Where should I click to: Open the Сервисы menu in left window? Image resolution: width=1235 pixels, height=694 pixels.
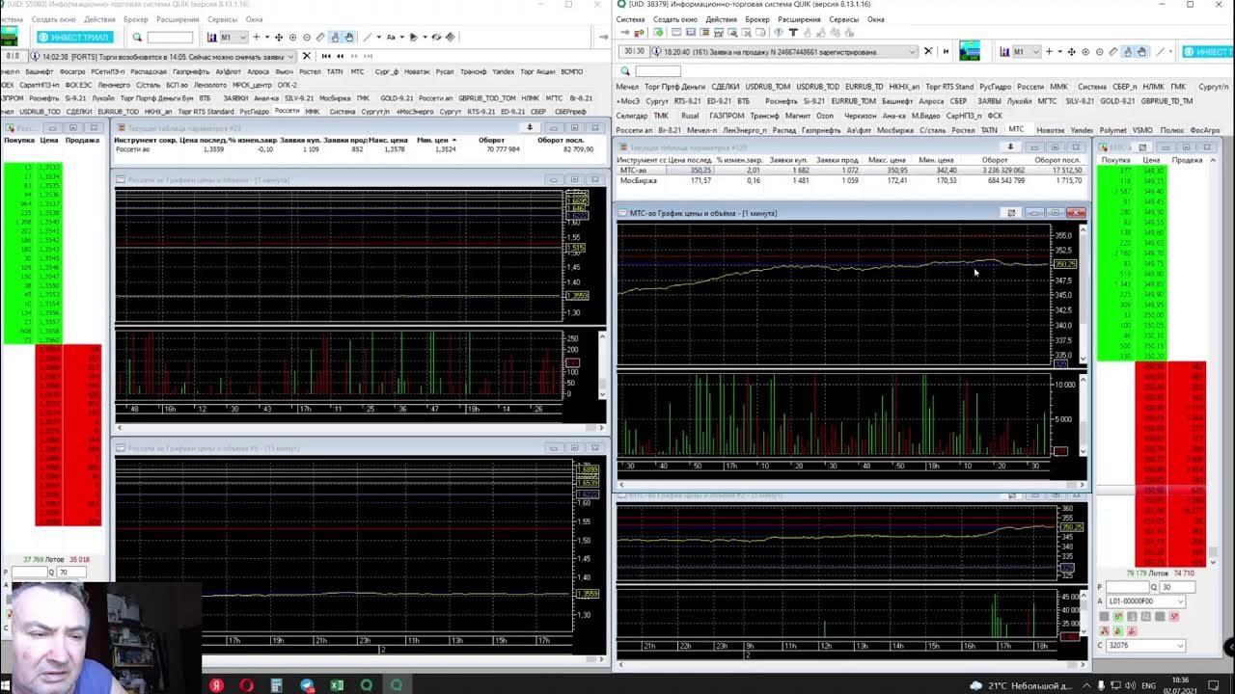tap(222, 19)
